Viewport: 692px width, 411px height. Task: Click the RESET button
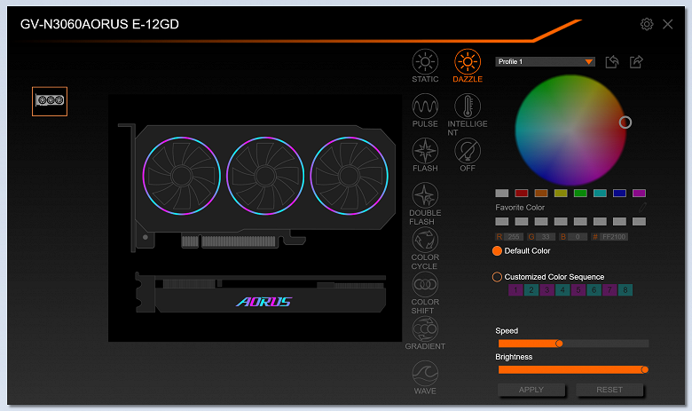(609, 390)
